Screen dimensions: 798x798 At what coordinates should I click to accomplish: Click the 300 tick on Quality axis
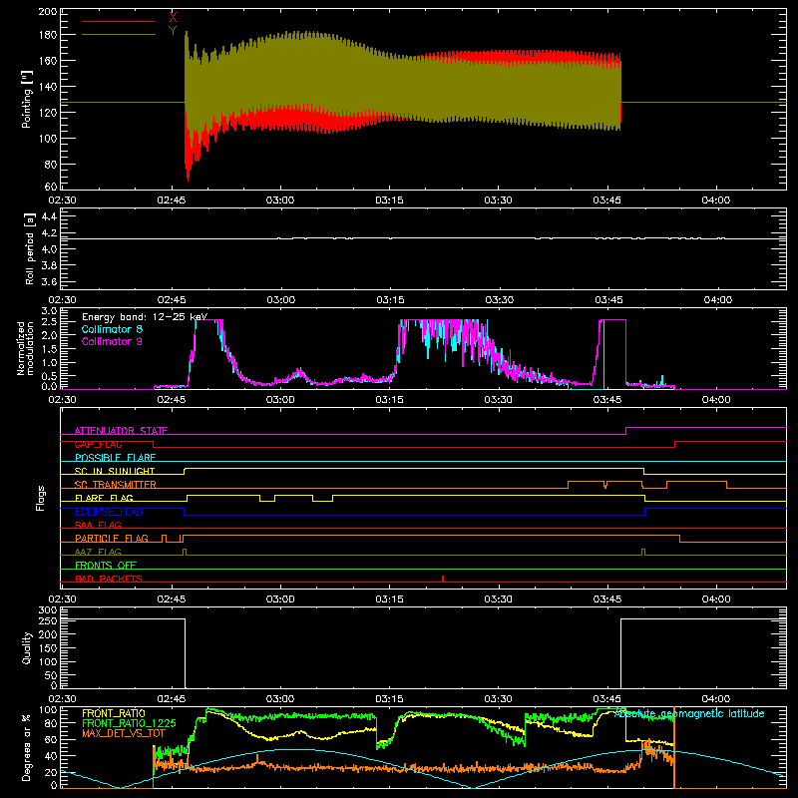coord(48,609)
